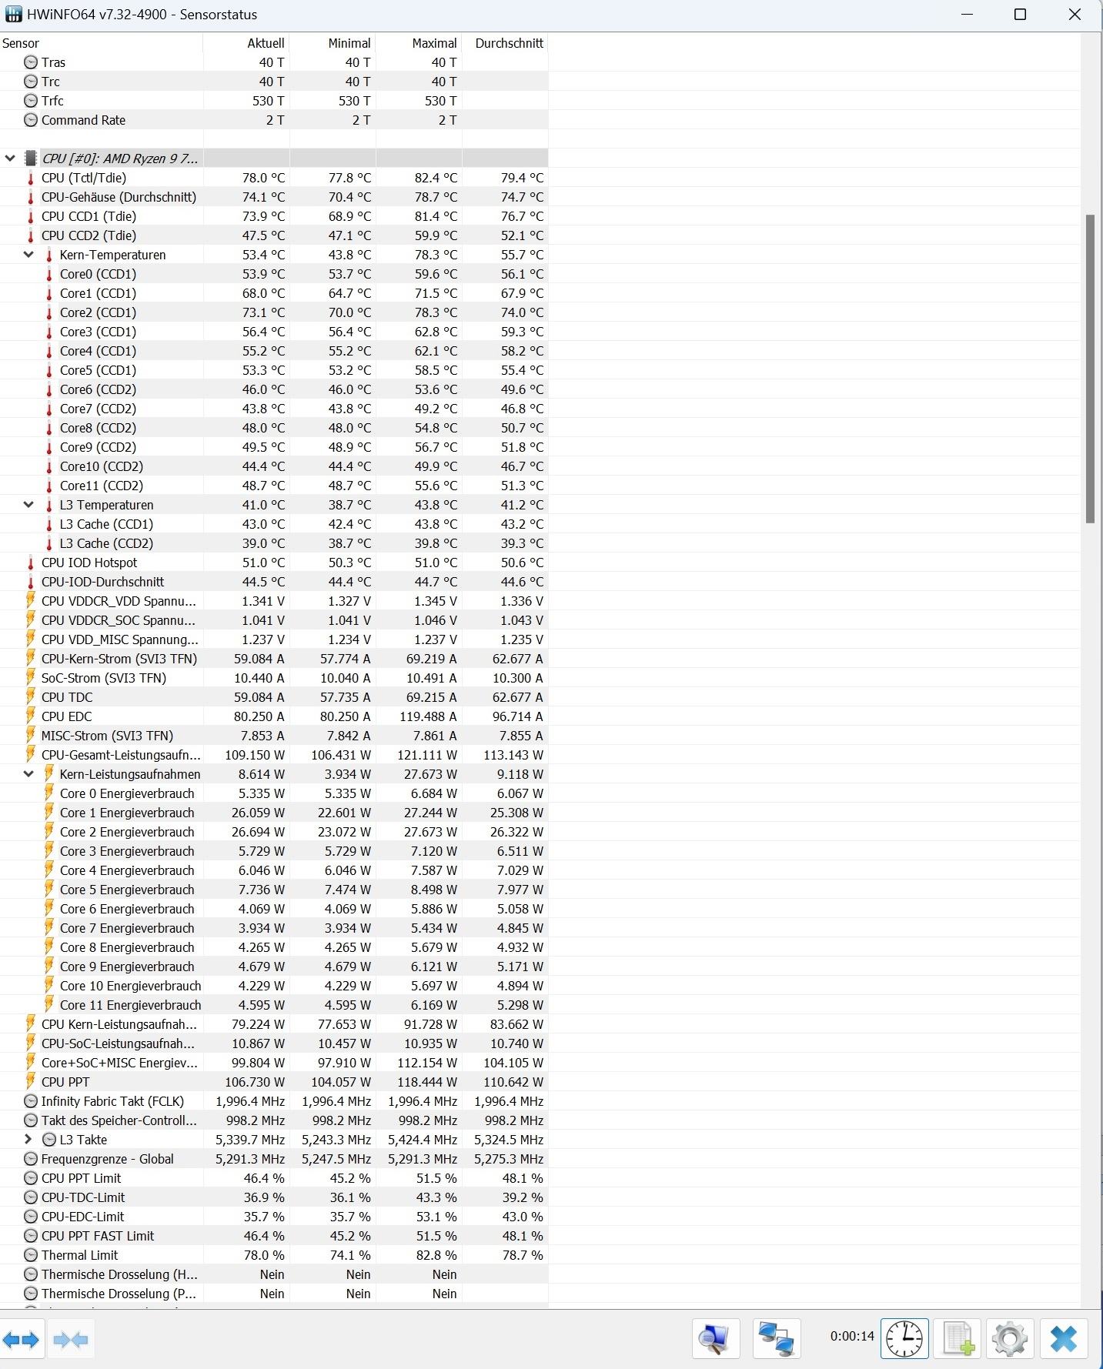Click the 0:00:14 elapsed time readout
This screenshot has width=1103, height=1369.
coord(852,1337)
